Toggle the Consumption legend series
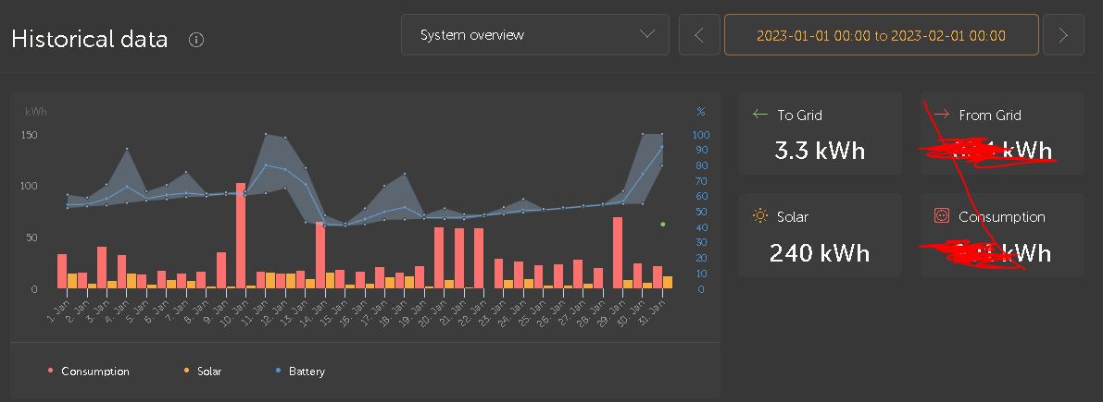 (x=89, y=372)
